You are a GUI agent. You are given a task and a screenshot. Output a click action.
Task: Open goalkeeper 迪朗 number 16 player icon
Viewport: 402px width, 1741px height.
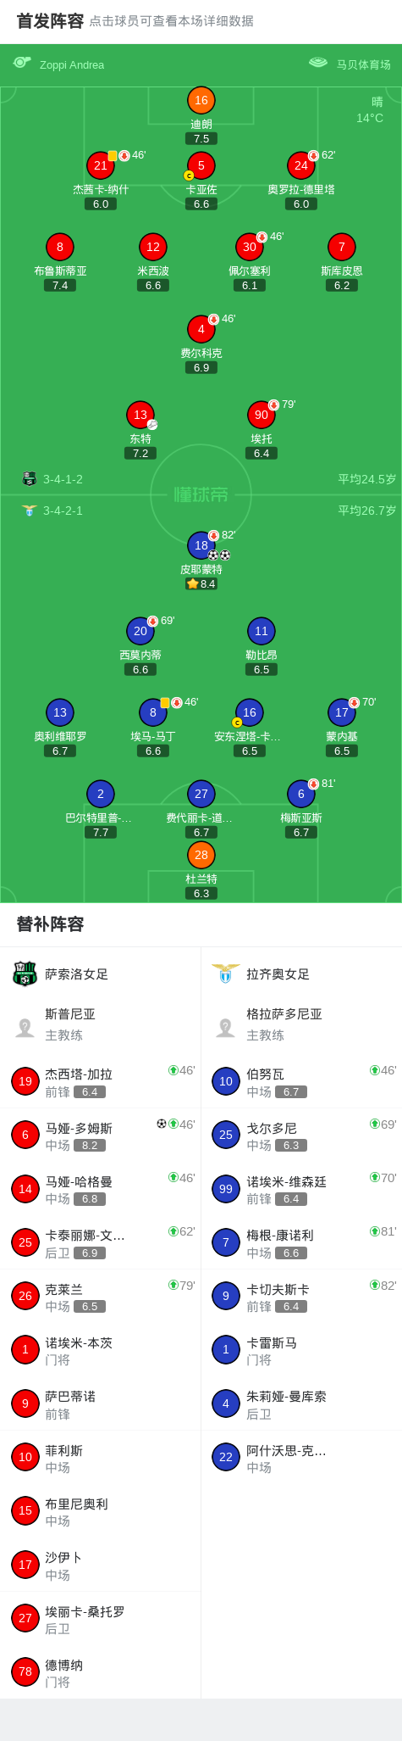tap(201, 100)
